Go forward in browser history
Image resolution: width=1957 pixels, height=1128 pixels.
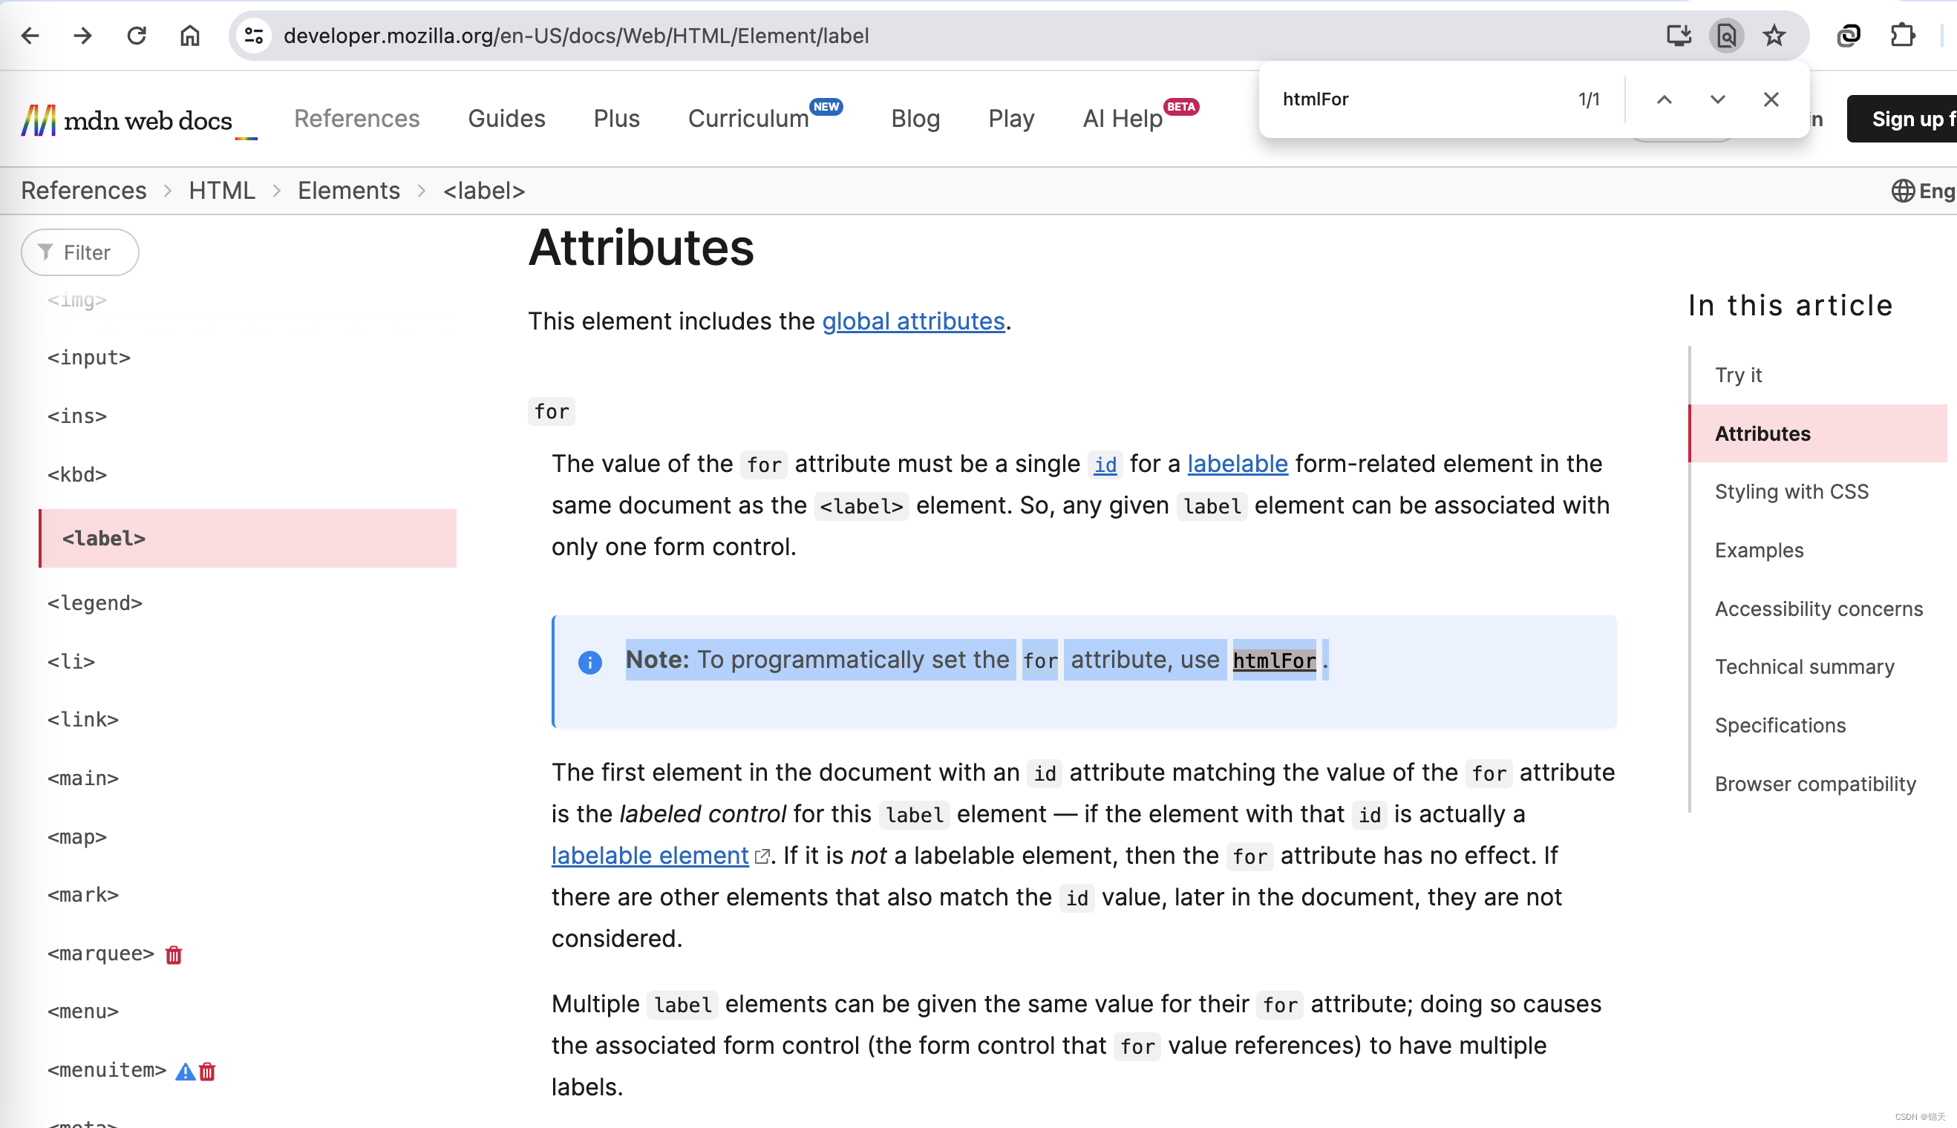pyautogui.click(x=83, y=36)
